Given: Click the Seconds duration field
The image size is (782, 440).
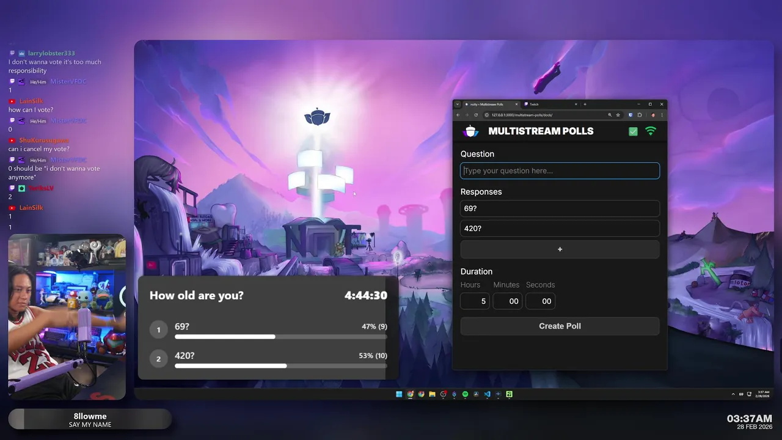Looking at the screenshot, I should click(540, 301).
